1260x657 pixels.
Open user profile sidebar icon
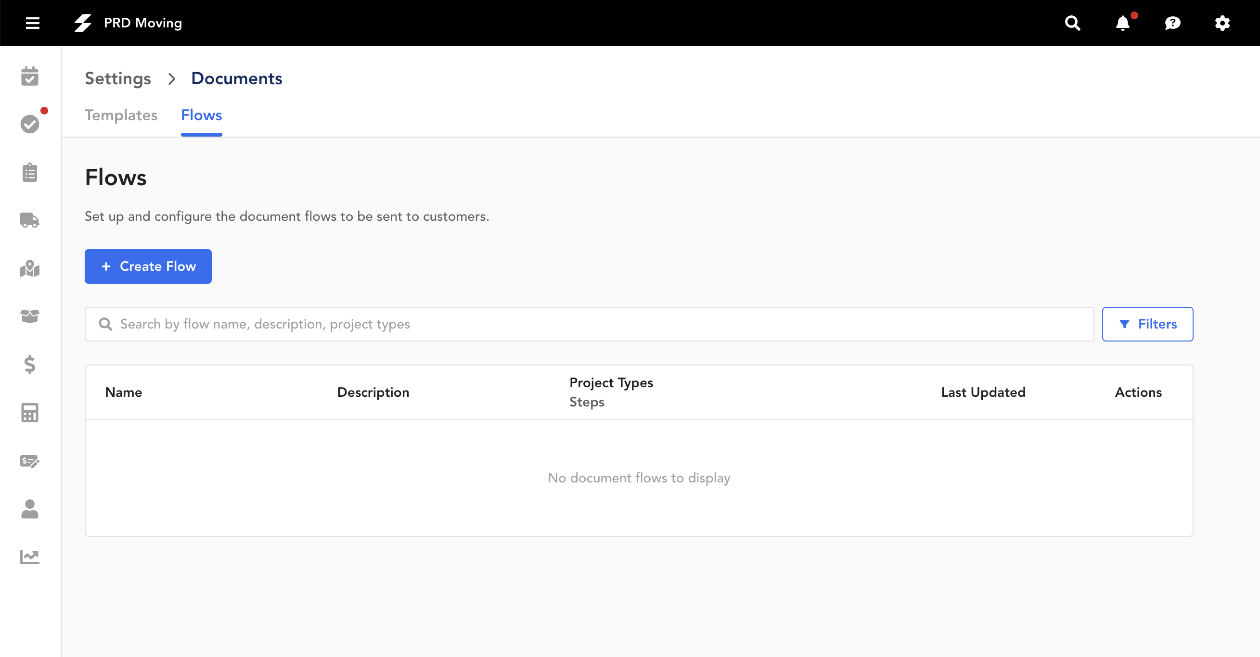pos(30,509)
